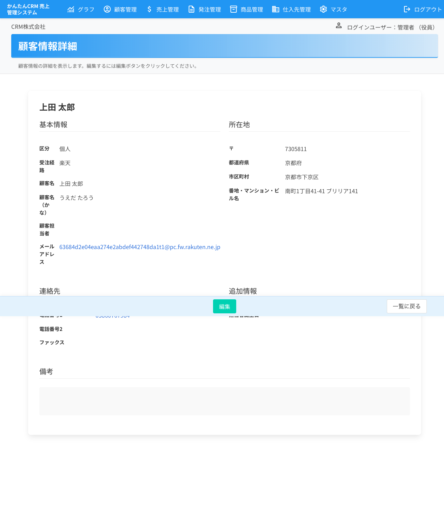The image size is (444, 515).
Task: Click the 顧客管理 person icon
Action: (x=107, y=9)
